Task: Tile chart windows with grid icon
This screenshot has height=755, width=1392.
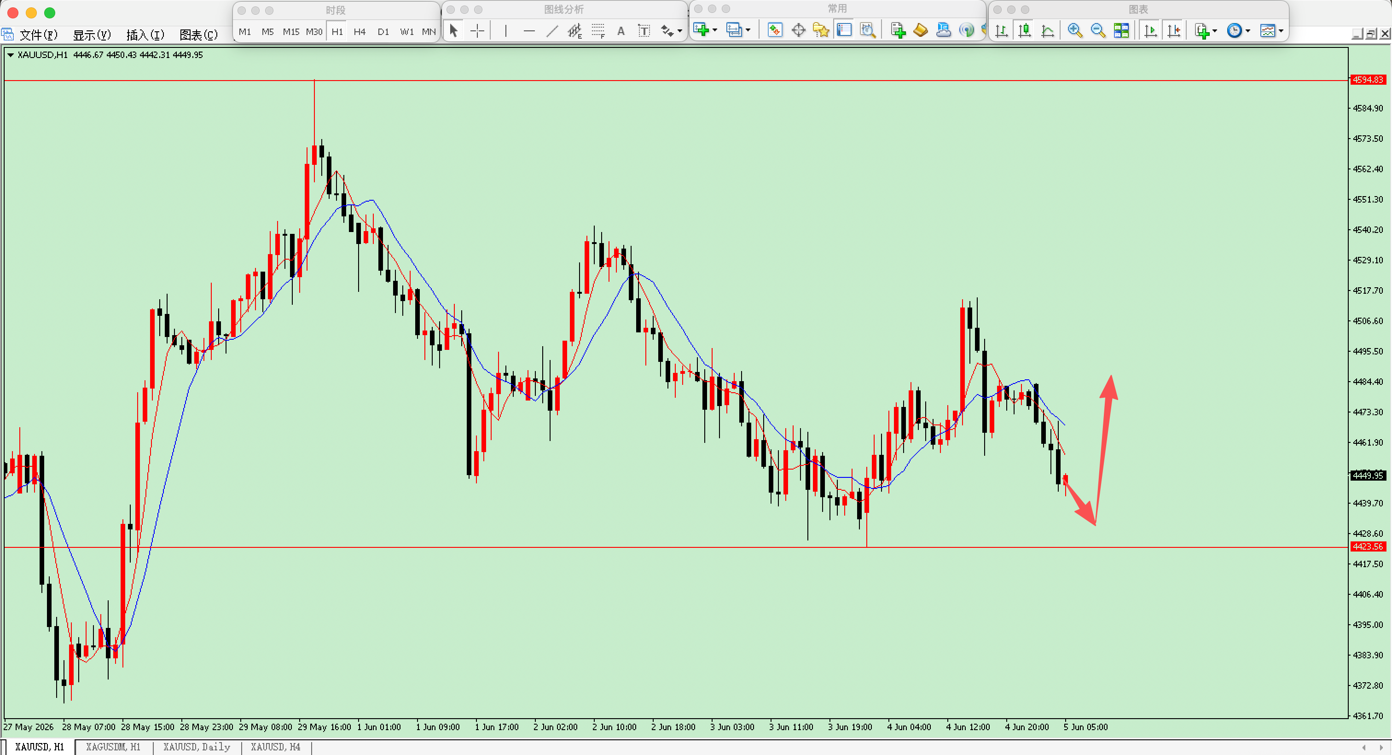Action: (x=1121, y=30)
